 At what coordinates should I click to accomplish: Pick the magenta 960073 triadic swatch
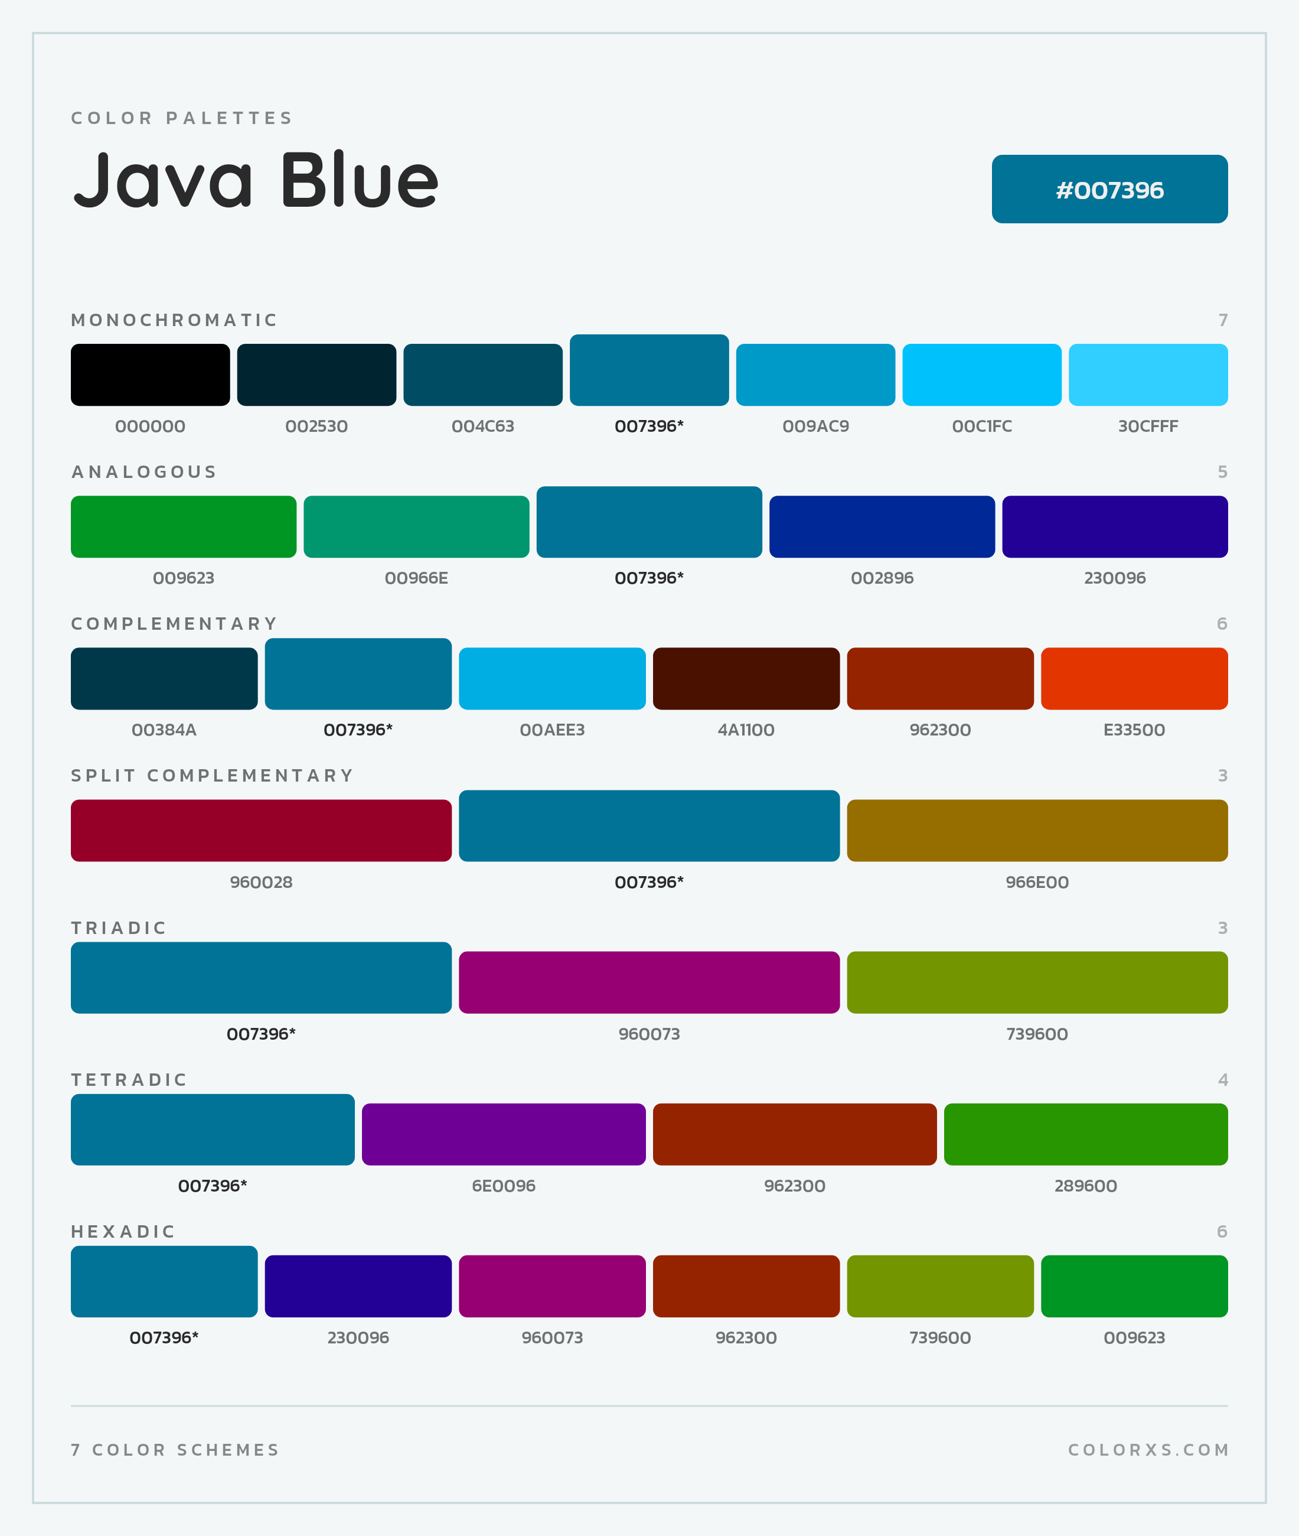pos(649,982)
